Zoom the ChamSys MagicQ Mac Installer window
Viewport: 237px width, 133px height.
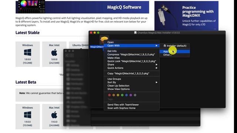coord(98,33)
